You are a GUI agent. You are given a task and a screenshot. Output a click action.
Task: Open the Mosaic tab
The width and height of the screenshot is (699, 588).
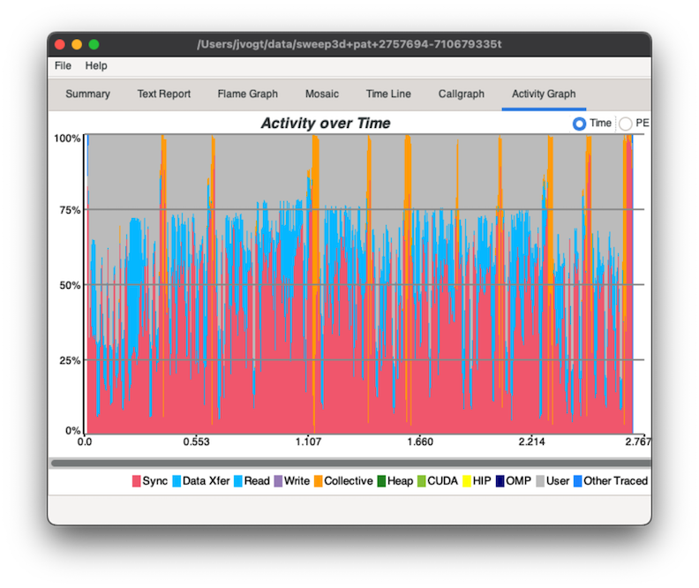pyautogui.click(x=322, y=94)
